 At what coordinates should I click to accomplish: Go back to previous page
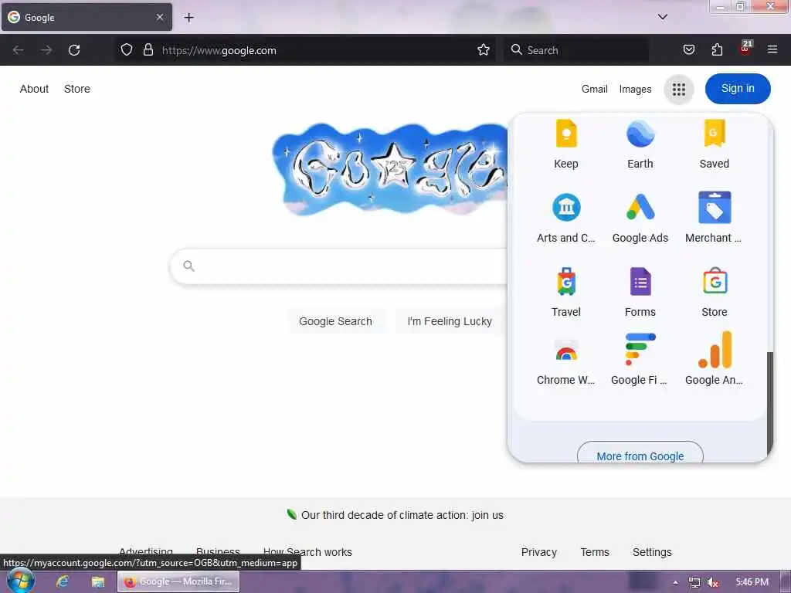click(19, 50)
